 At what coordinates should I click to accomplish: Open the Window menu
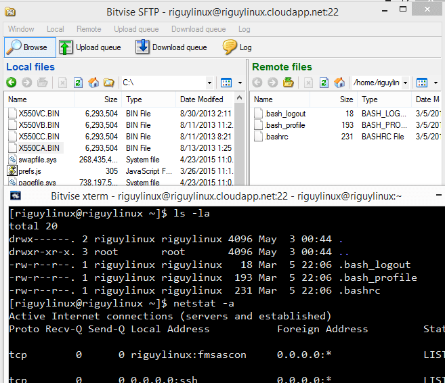(x=21, y=29)
